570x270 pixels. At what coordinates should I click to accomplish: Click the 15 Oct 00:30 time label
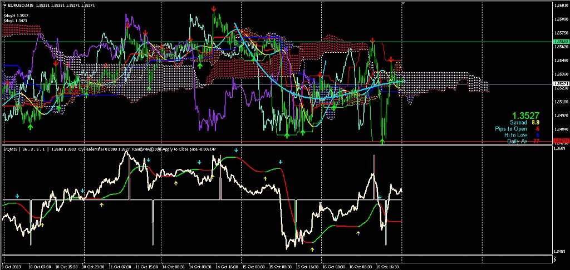255,266
